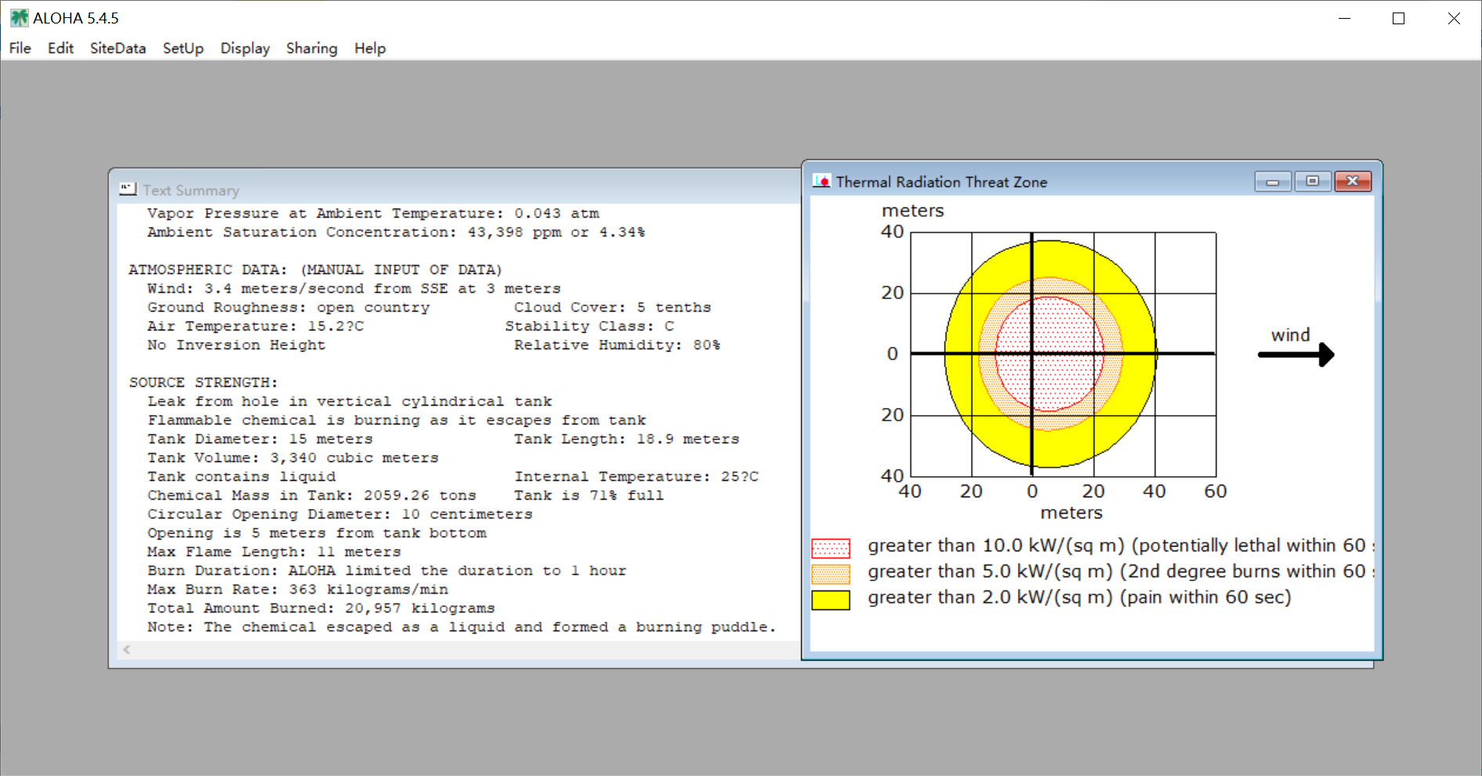
Task: Open the SiteData menu
Action: (x=117, y=49)
